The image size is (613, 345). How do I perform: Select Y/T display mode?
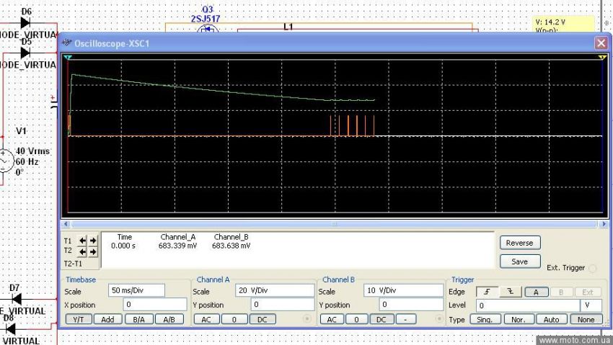(x=78, y=319)
